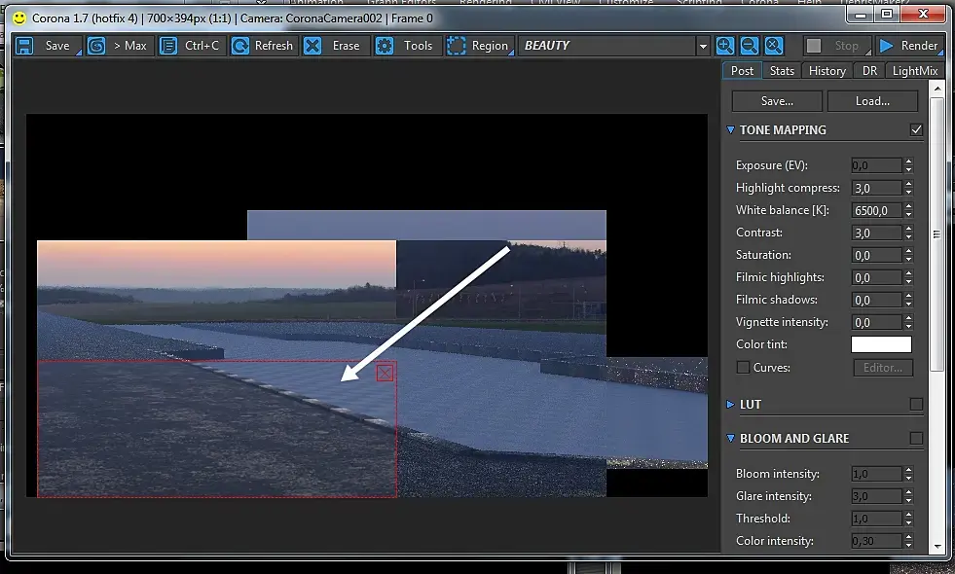Click the Post panel vertical scrollbar thumb
955x574 pixels.
point(937,234)
